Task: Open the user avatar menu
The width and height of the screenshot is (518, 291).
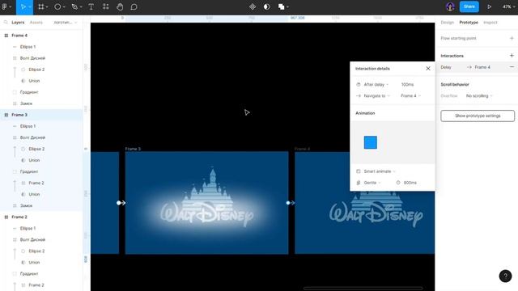Action: click(x=450, y=7)
